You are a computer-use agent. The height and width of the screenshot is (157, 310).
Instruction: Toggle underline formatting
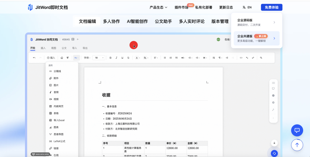pos(122,58)
